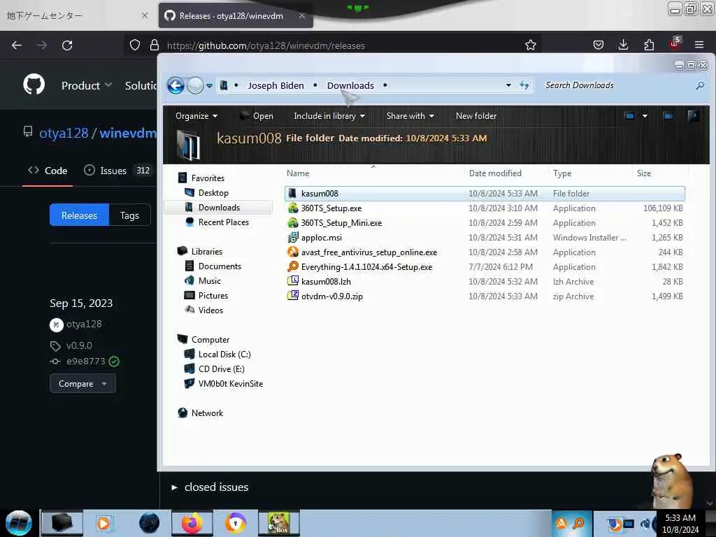Image resolution: width=716 pixels, height=537 pixels.
Task: Click the search magnifier icon in Explorer
Action: click(699, 85)
